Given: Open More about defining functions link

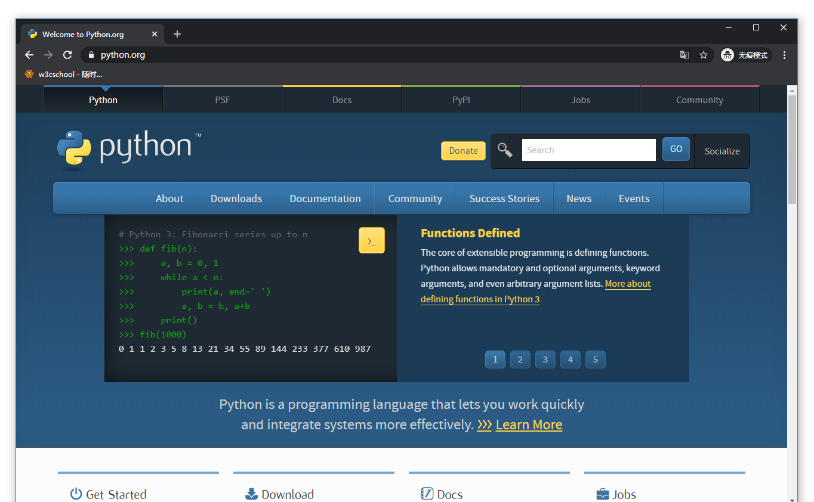Looking at the screenshot, I should 480,299.
